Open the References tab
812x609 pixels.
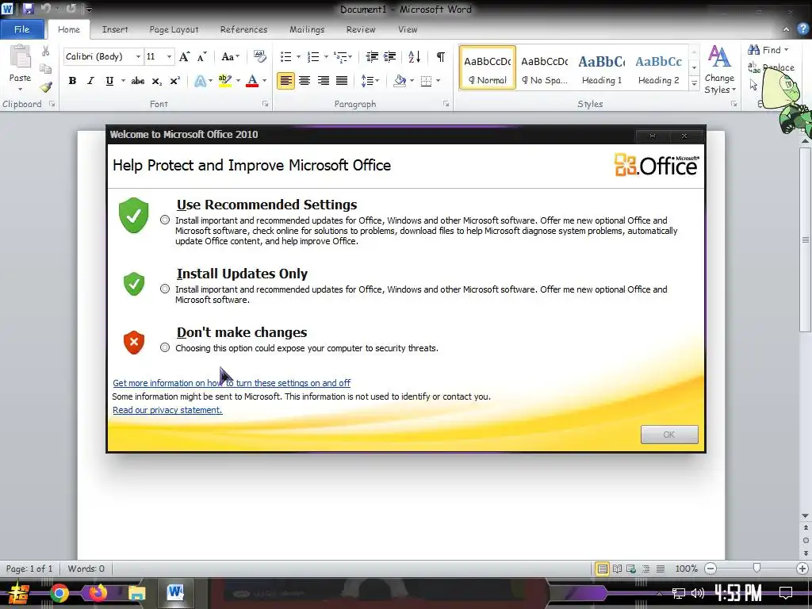pos(244,29)
